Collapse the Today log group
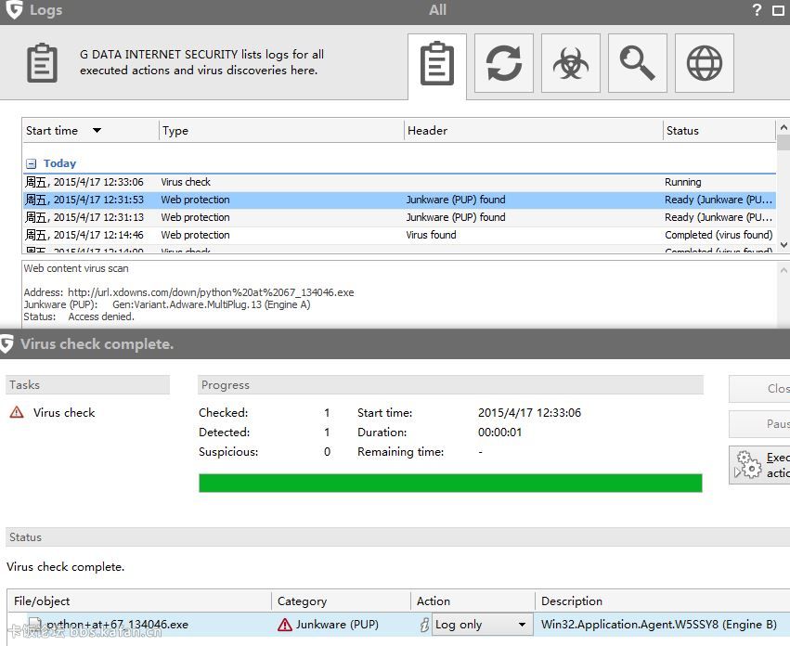The image size is (790, 646). tap(32, 163)
